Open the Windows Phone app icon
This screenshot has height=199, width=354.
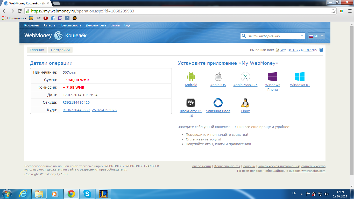click(x=273, y=77)
